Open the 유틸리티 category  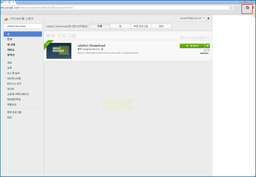12,105
